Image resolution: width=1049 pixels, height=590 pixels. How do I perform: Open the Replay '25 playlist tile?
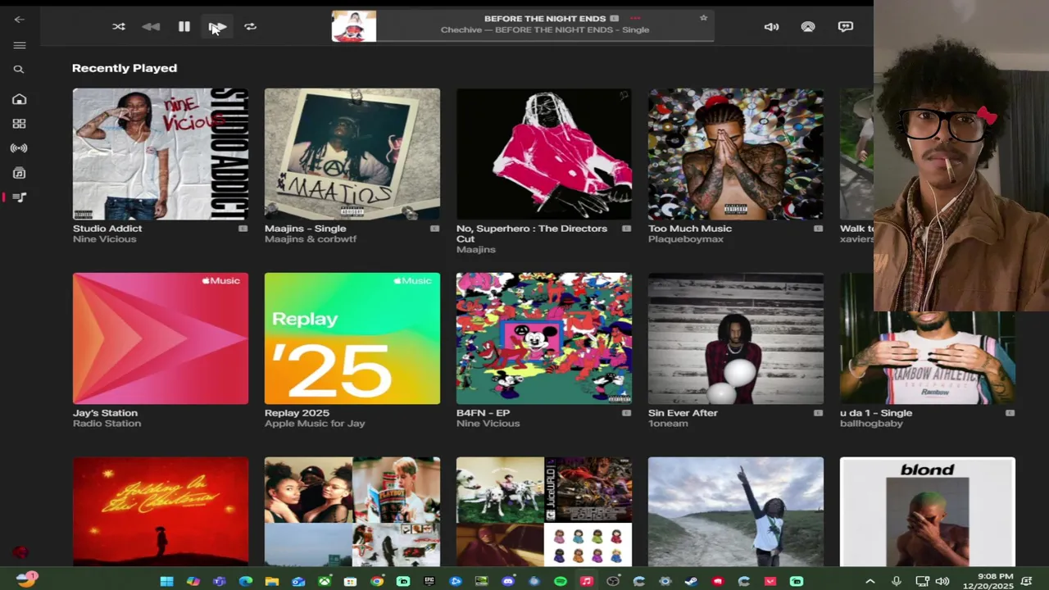pos(352,338)
